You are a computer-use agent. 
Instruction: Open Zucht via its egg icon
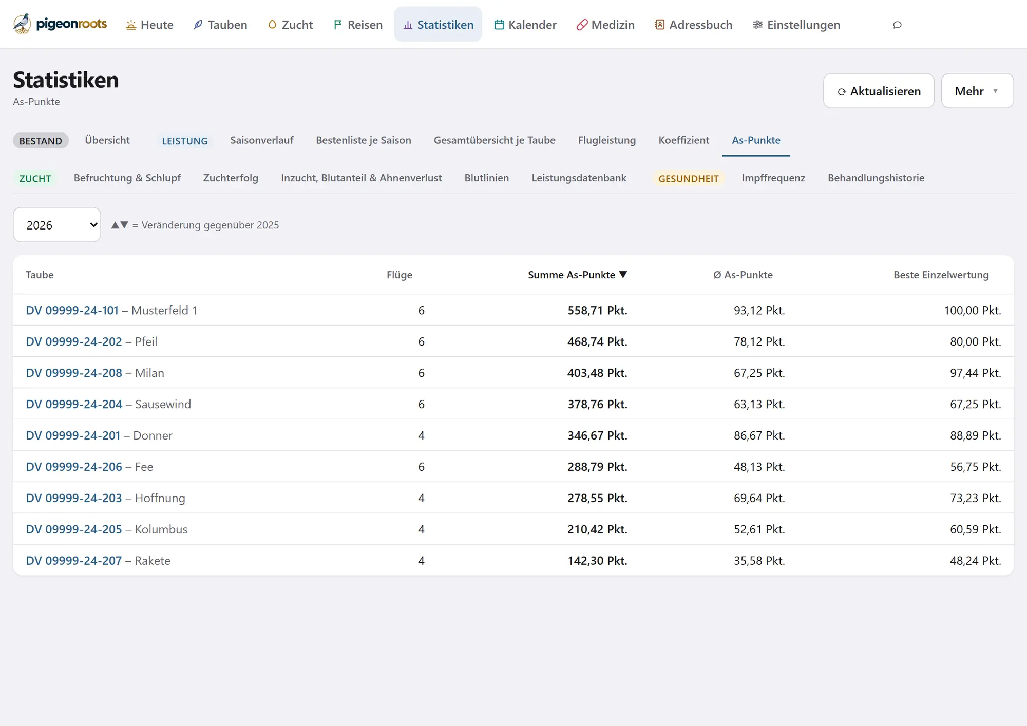272,25
